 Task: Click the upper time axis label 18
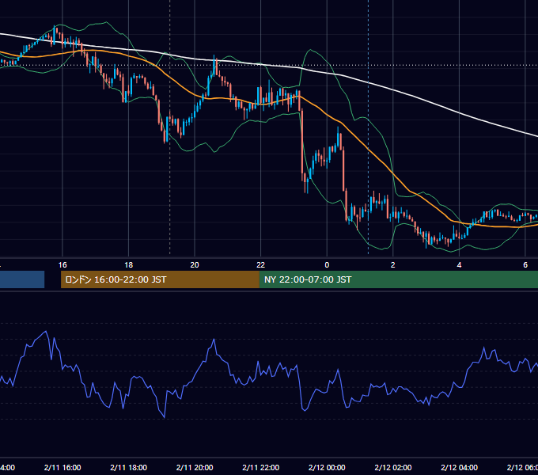129,265
